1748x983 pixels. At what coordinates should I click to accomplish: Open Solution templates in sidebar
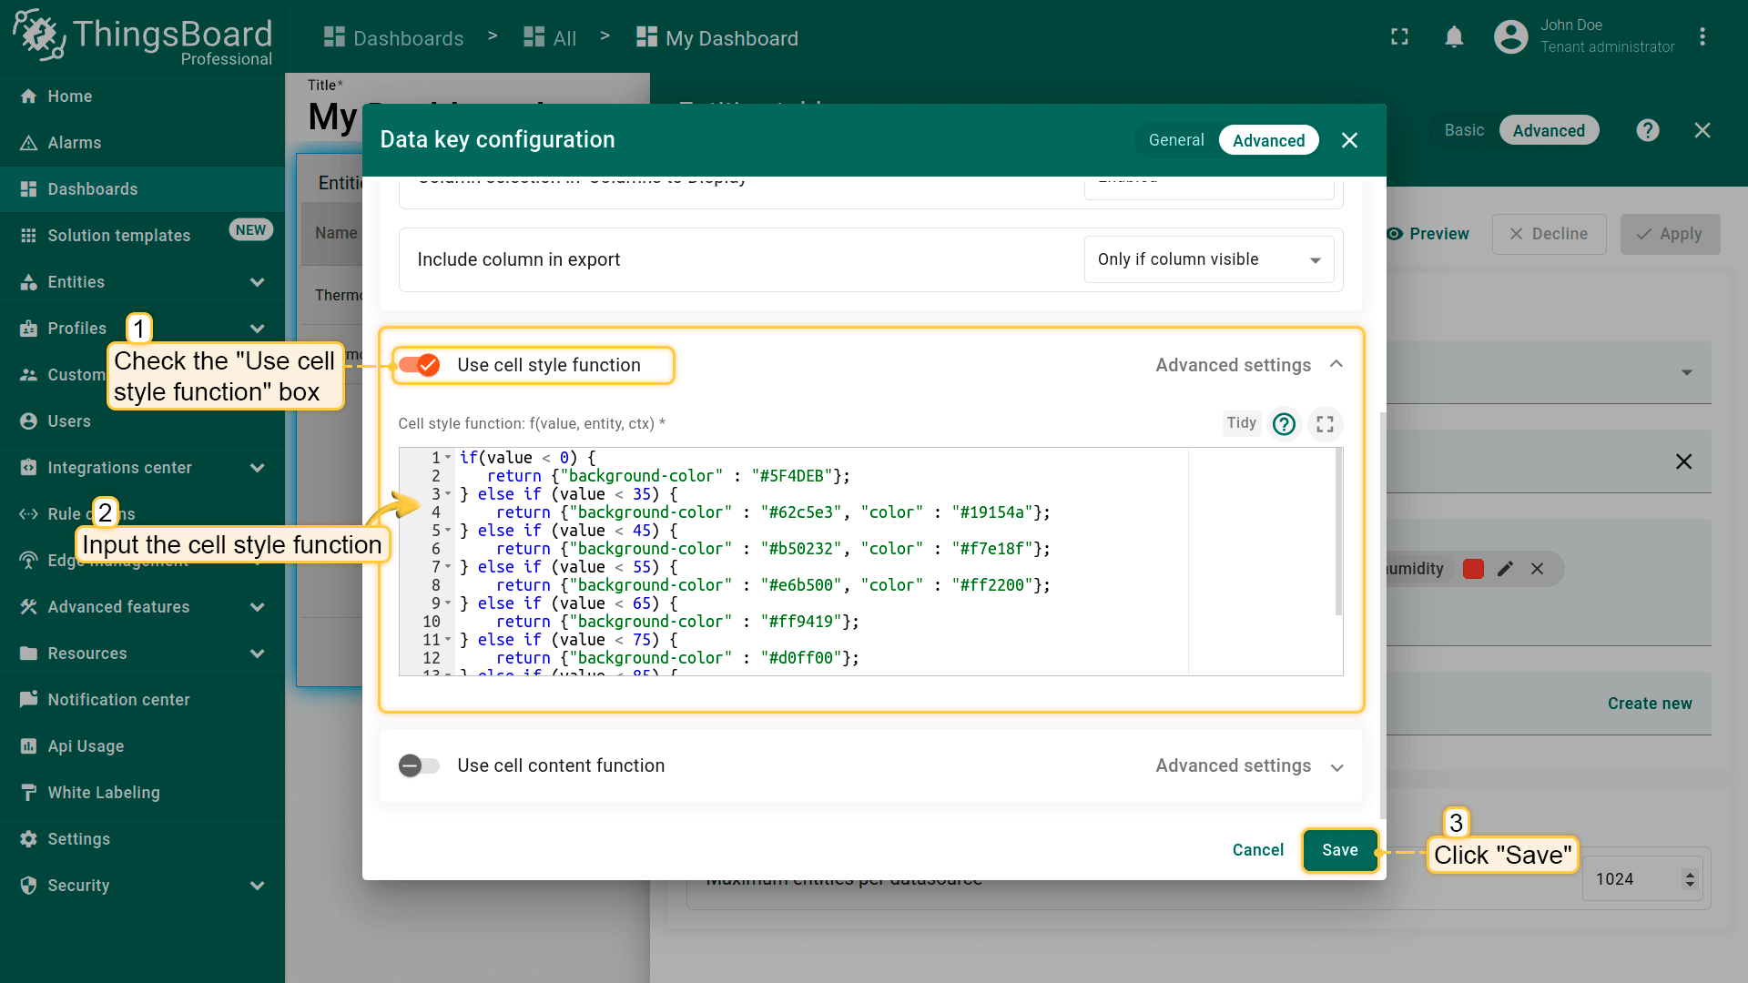coord(119,236)
